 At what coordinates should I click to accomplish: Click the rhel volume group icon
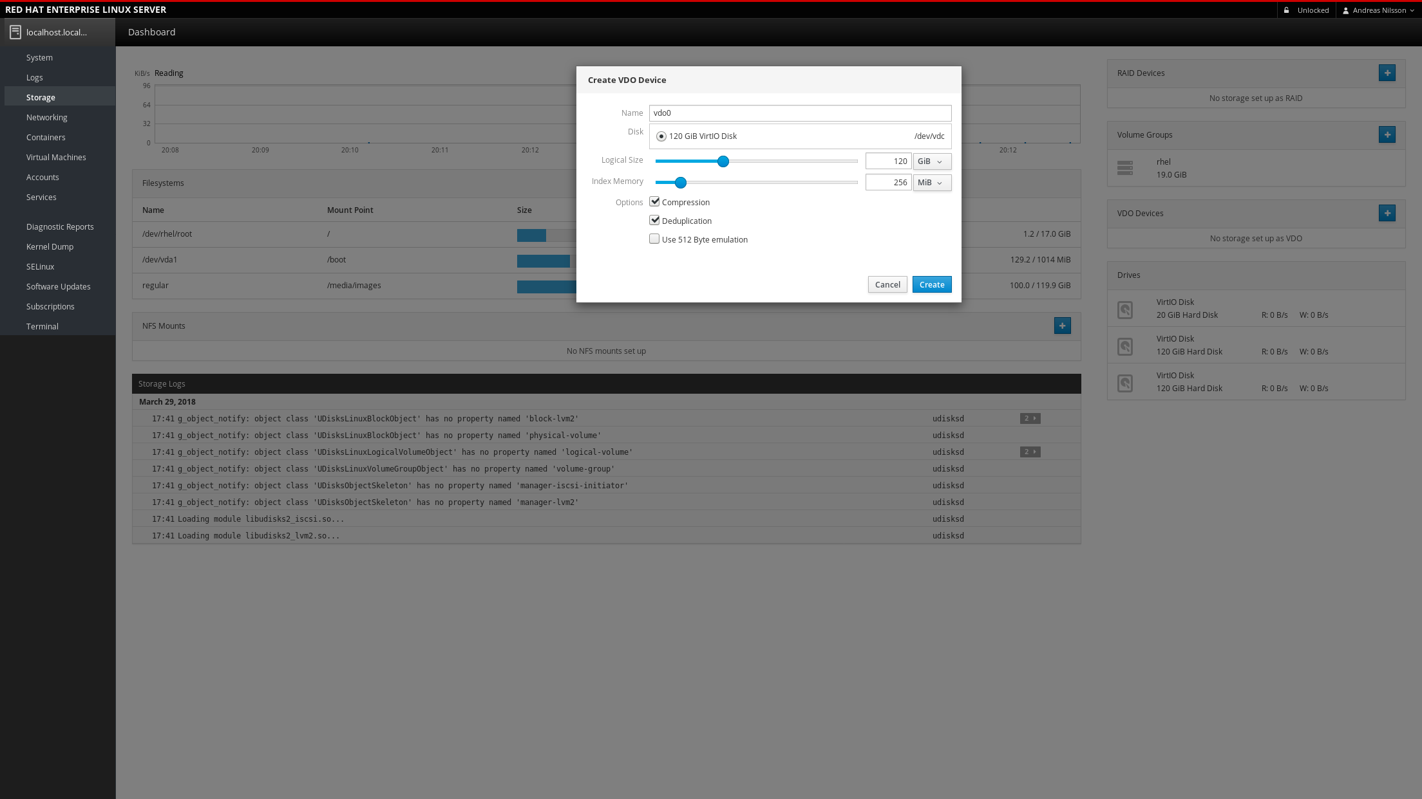tap(1124, 168)
